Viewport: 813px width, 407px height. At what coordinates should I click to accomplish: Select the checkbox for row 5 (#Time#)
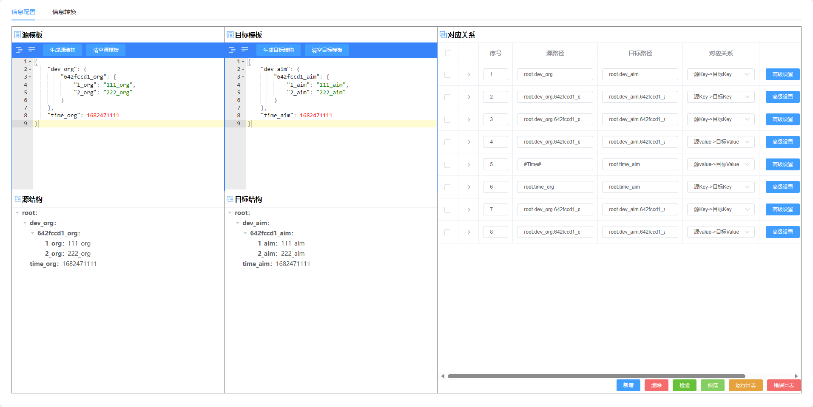[x=447, y=164]
